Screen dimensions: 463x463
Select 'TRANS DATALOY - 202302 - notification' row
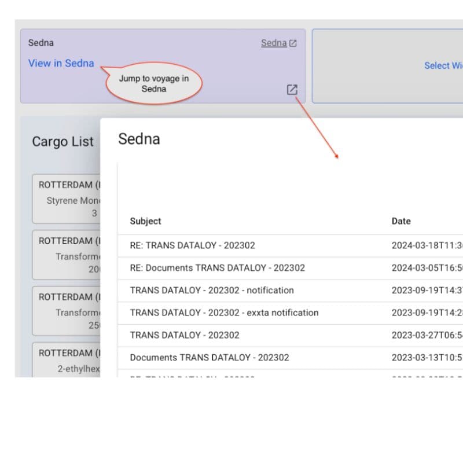291,291
